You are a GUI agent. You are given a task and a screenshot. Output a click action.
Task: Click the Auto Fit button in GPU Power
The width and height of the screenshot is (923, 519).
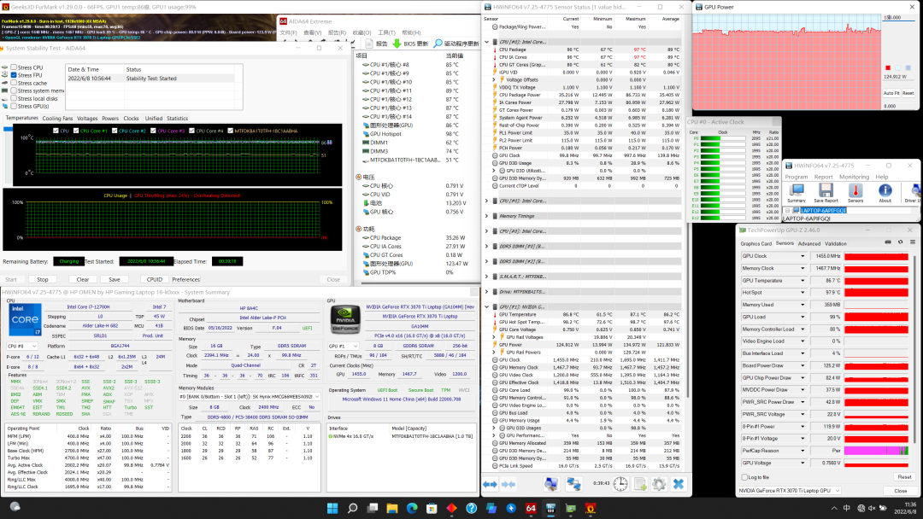[x=891, y=93]
